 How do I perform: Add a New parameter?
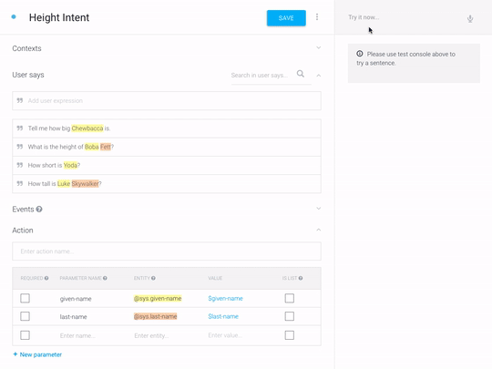(x=37, y=354)
